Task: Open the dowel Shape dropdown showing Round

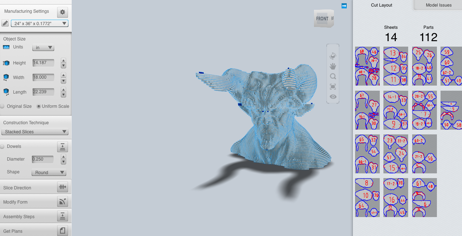Action: point(49,172)
